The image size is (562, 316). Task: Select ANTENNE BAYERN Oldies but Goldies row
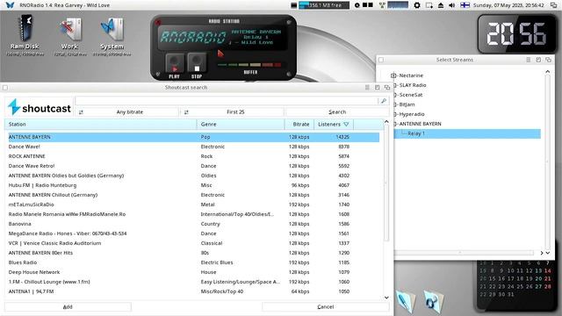pos(194,176)
